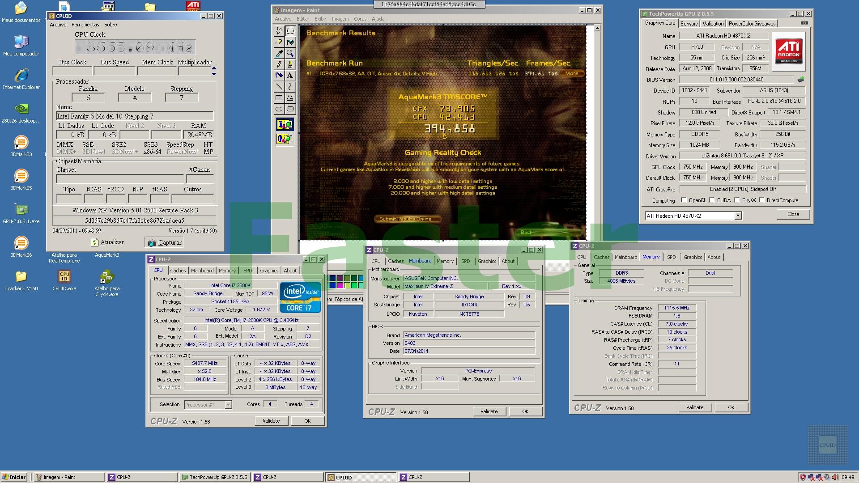
Task: Open SPD tab in CPU-Z Memory window
Action: (x=671, y=257)
